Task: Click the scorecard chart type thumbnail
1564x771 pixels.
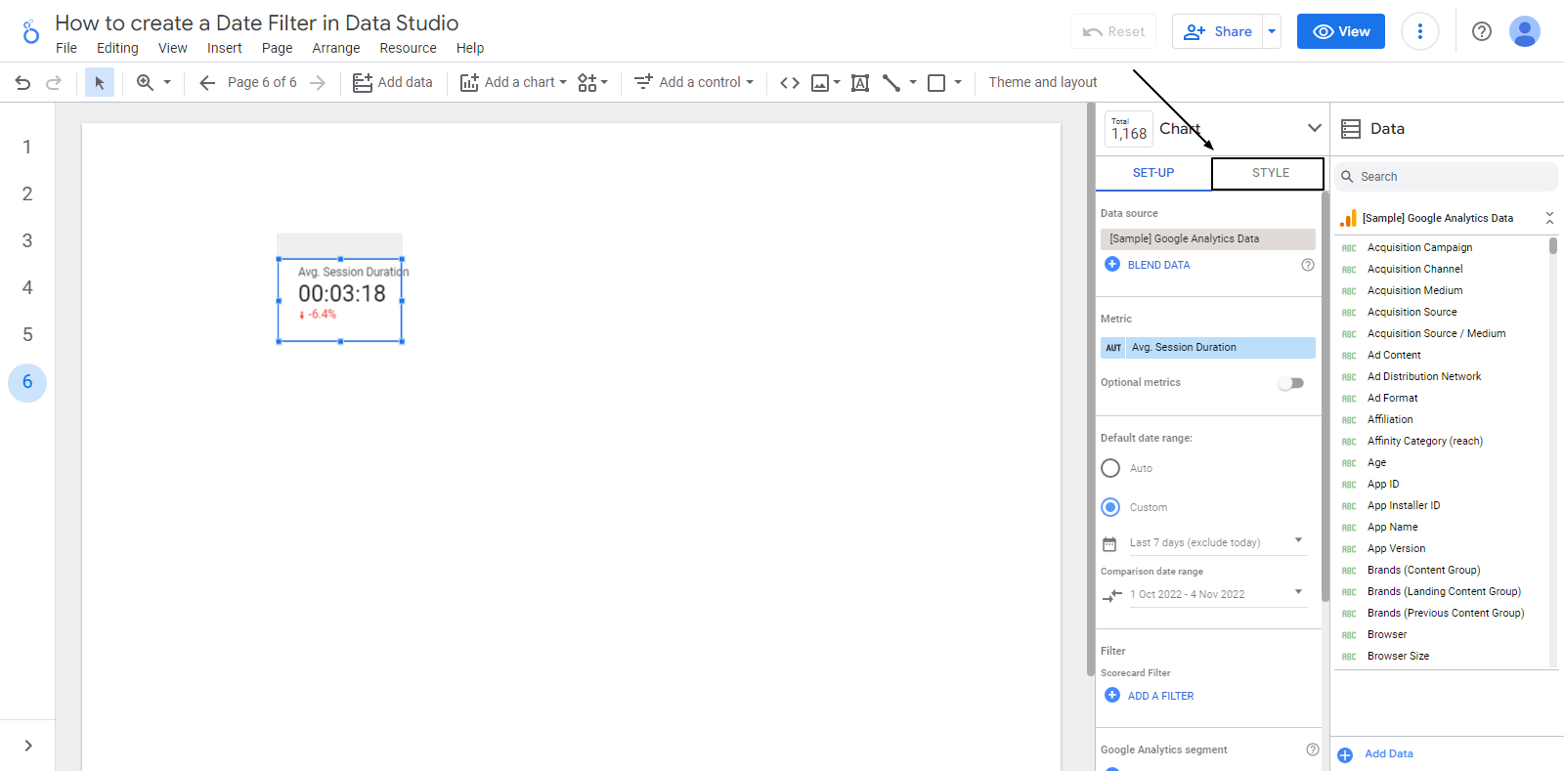Action: click(x=1129, y=129)
